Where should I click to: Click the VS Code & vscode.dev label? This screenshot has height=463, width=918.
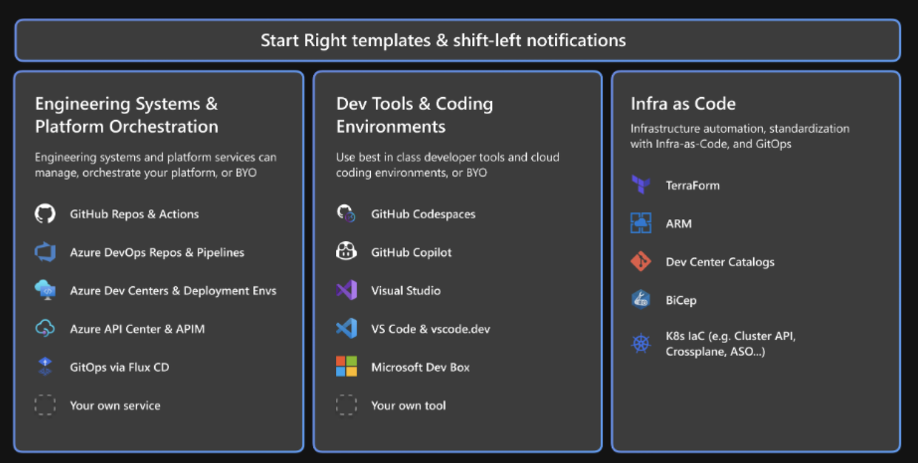[430, 329]
